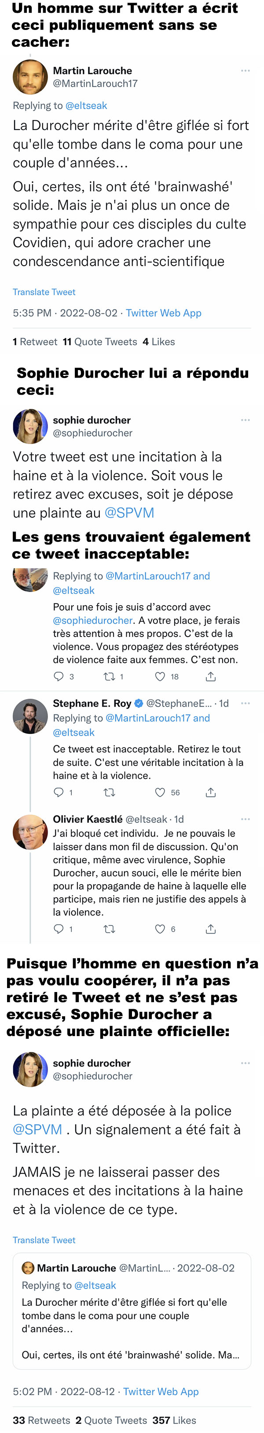This screenshot has height=1433, width=264.
Task: Open the more menu on Stephane E. Roy's tweet
Action: 245,703
